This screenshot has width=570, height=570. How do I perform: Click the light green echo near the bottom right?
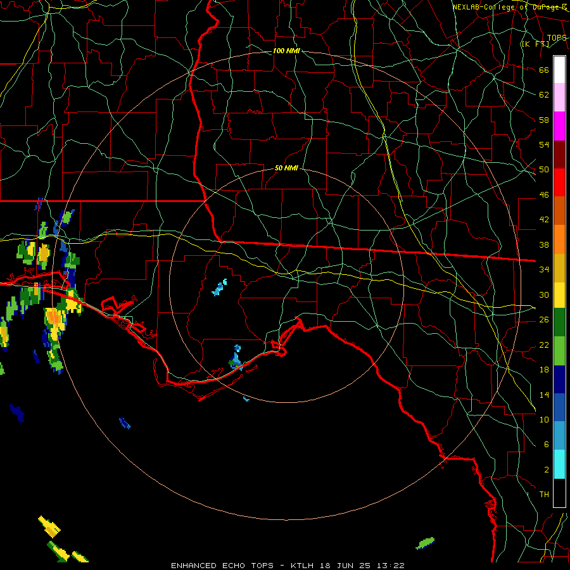point(425,543)
